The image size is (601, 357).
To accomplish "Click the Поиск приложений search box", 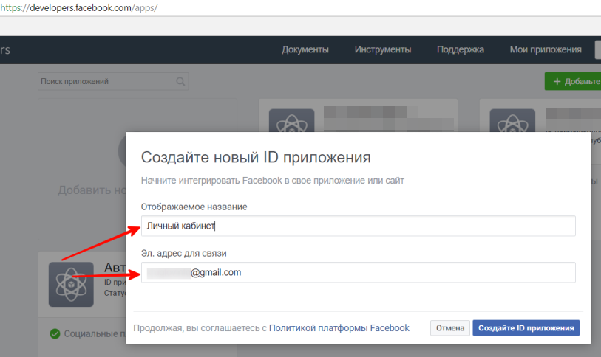I will click(113, 81).
